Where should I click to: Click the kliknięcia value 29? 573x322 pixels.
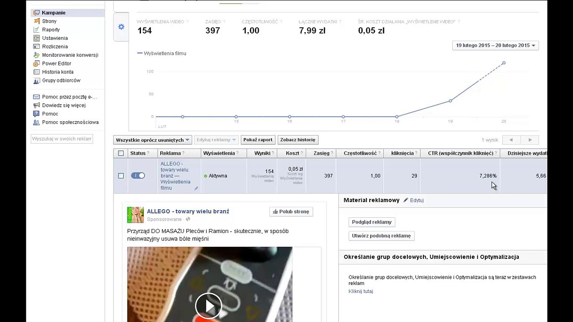414,176
